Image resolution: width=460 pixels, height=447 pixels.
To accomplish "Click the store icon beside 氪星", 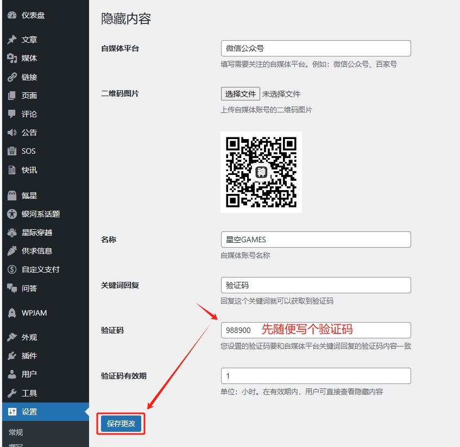I will click(x=12, y=196).
